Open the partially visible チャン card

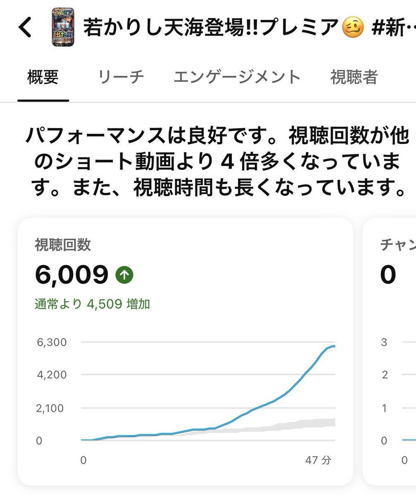click(x=389, y=352)
